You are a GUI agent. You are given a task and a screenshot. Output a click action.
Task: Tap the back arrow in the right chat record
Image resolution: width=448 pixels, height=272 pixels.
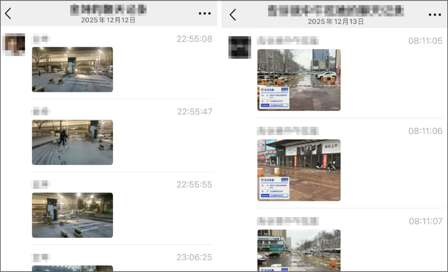pyautogui.click(x=233, y=15)
